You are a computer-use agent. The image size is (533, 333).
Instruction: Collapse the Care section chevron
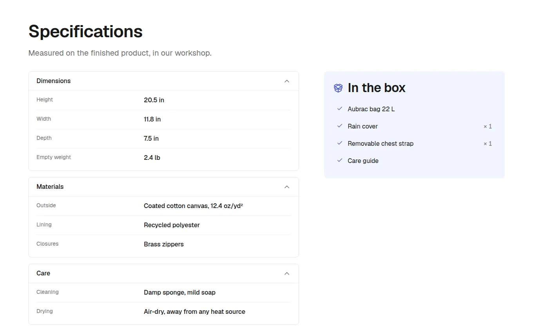pos(287,273)
